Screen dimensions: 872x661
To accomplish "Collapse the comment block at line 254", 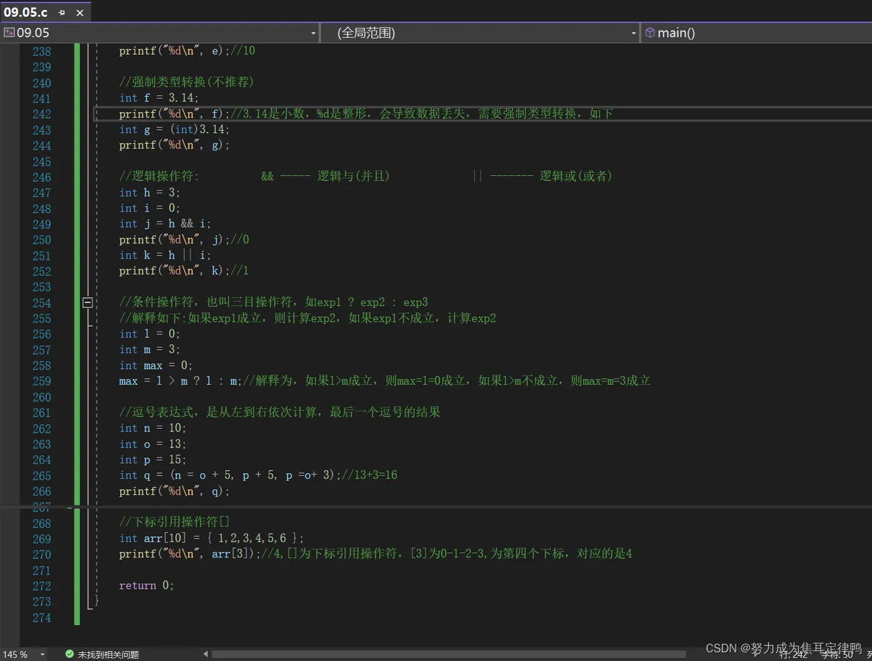I will click(88, 302).
